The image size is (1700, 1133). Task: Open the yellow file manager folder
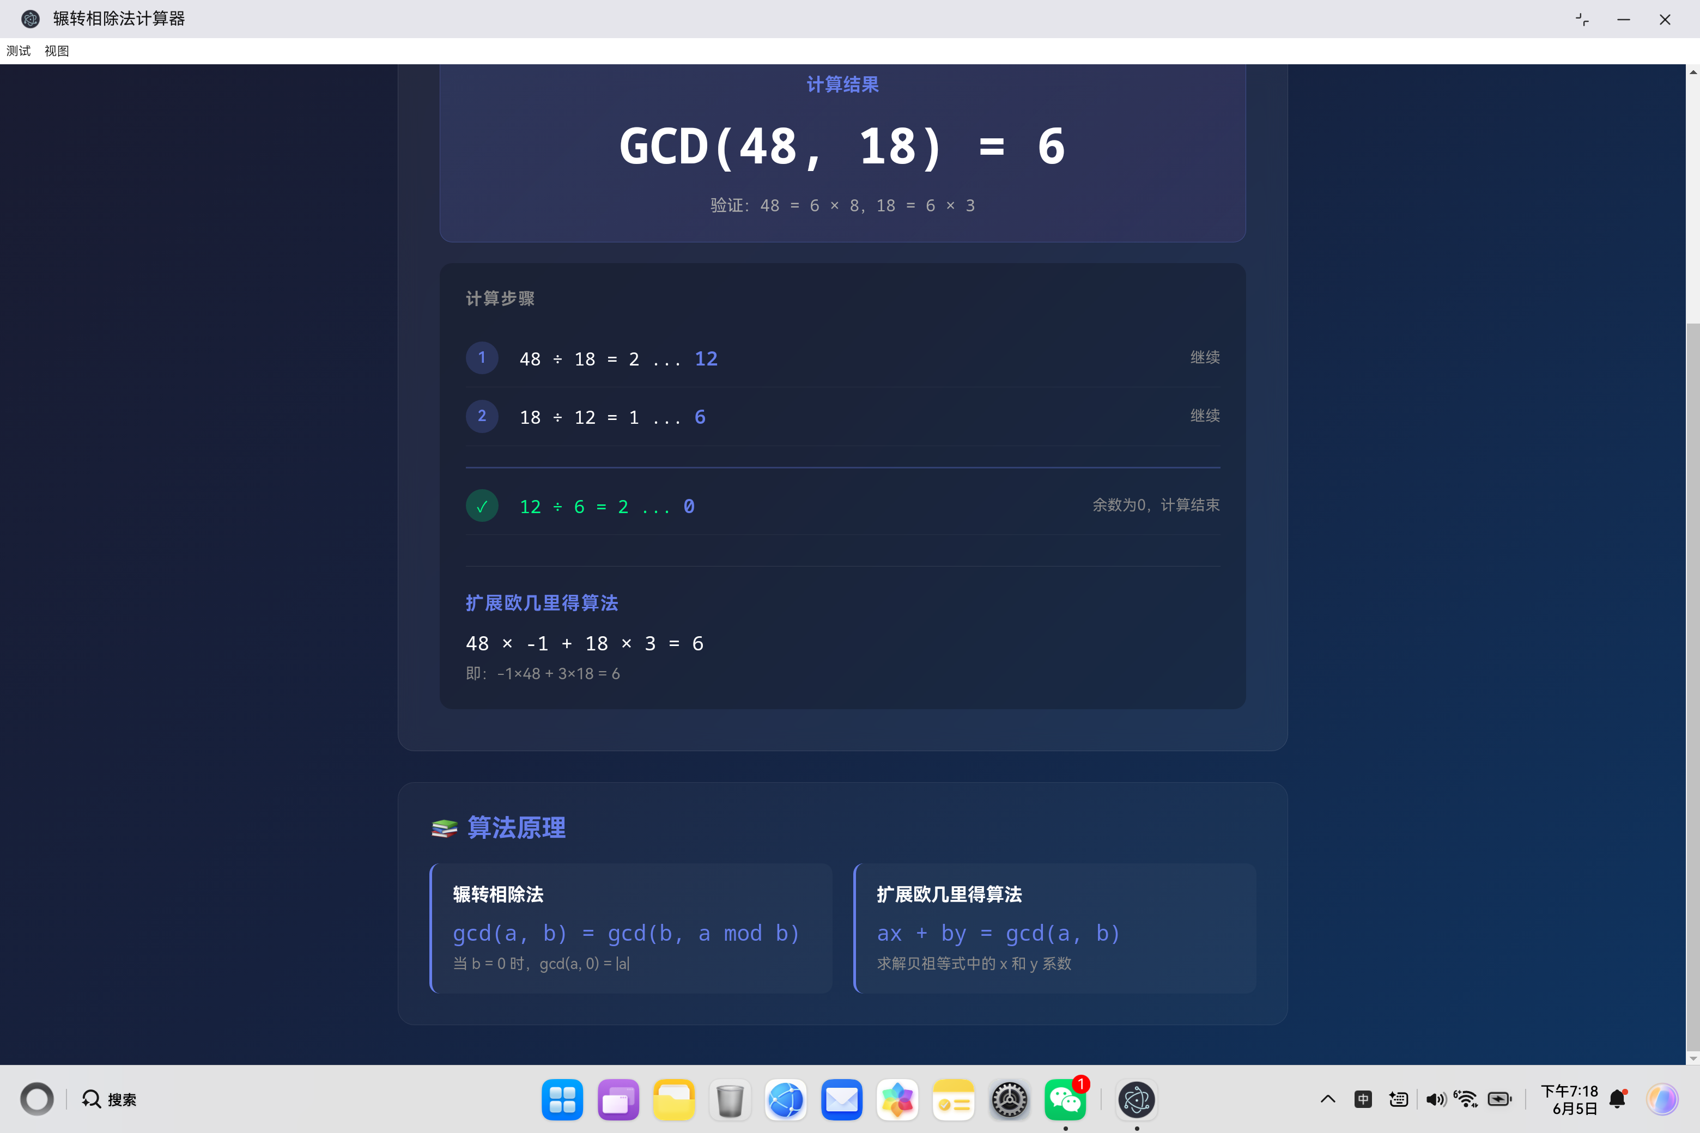click(x=673, y=1100)
